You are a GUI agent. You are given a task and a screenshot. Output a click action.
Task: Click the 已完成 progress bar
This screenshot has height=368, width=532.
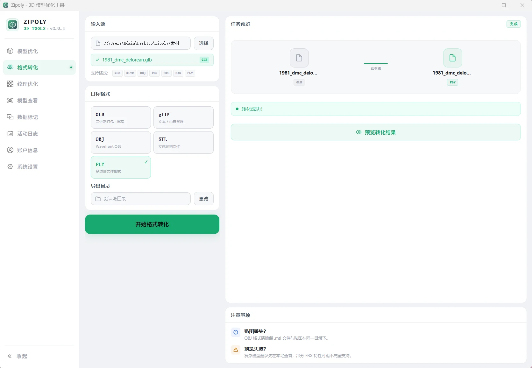376,63
